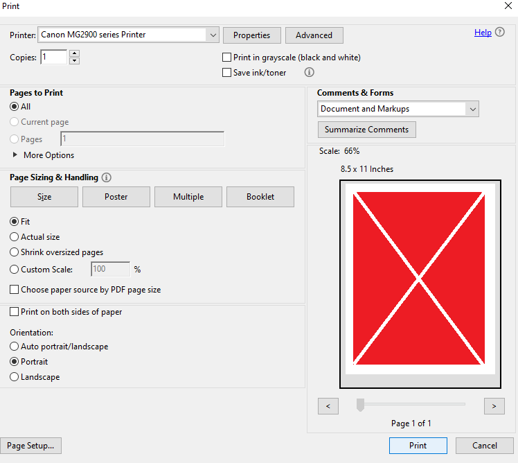Click into the Copies input field
The width and height of the screenshot is (518, 463).
(54, 58)
